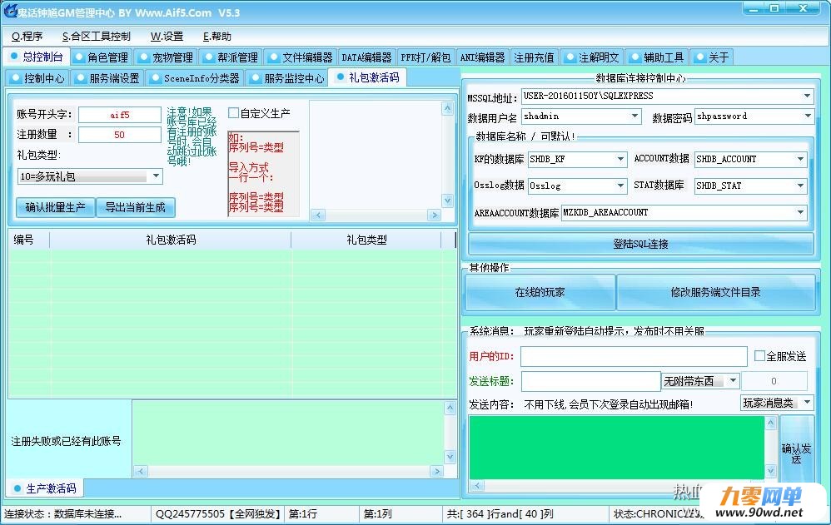Viewport: 831px width, 525px height.
Task: Open the W.设置 menu
Action: [x=167, y=37]
